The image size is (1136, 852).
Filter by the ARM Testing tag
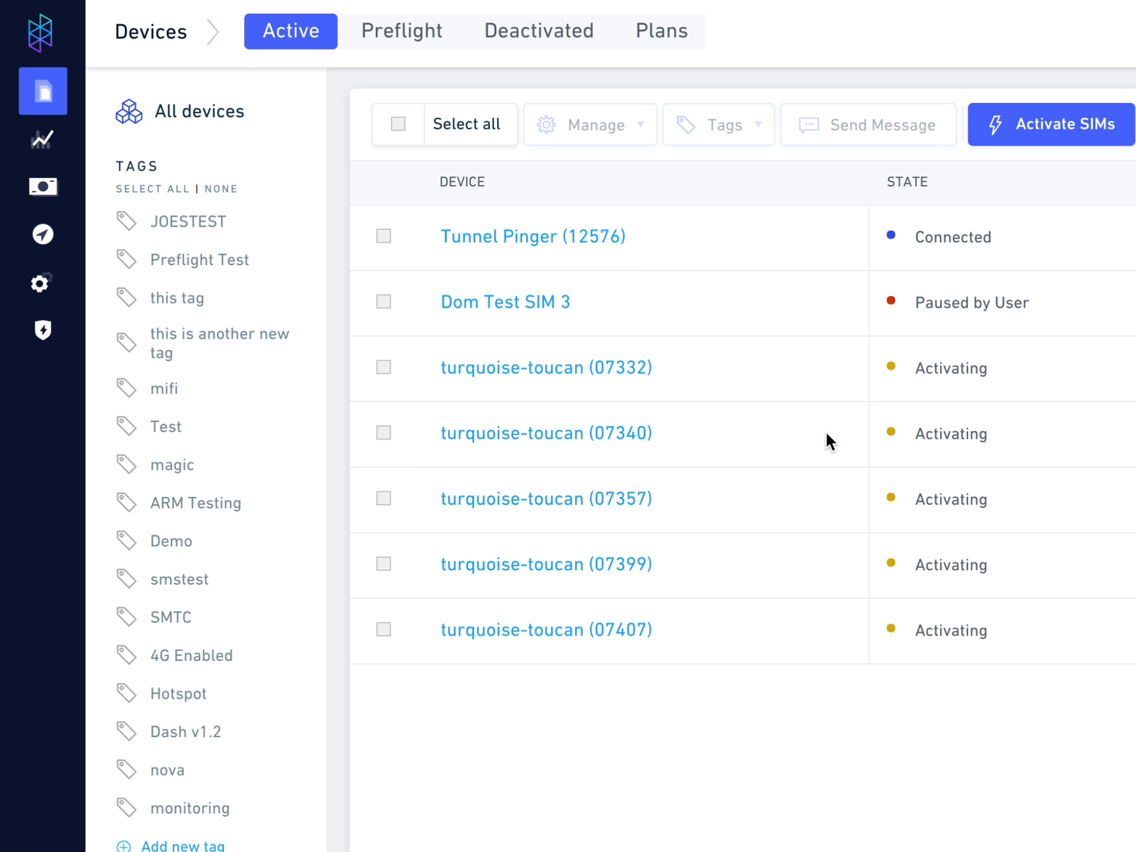click(195, 503)
